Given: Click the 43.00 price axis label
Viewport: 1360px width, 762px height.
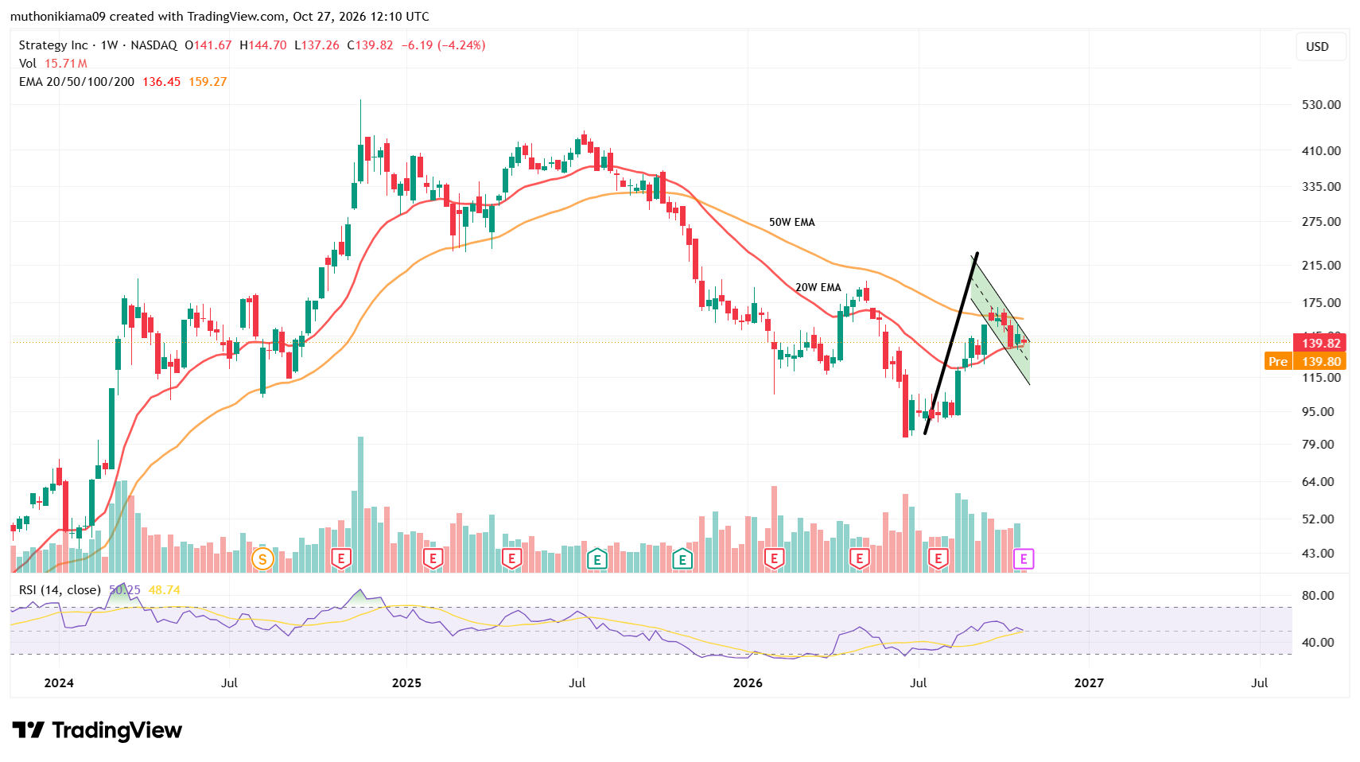Looking at the screenshot, I should coord(1318,554).
